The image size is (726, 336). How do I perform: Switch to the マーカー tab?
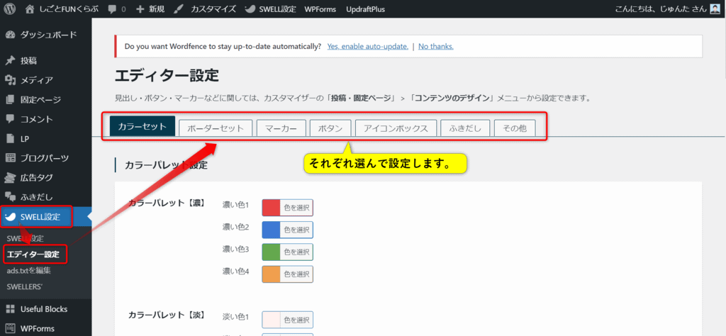(x=281, y=128)
